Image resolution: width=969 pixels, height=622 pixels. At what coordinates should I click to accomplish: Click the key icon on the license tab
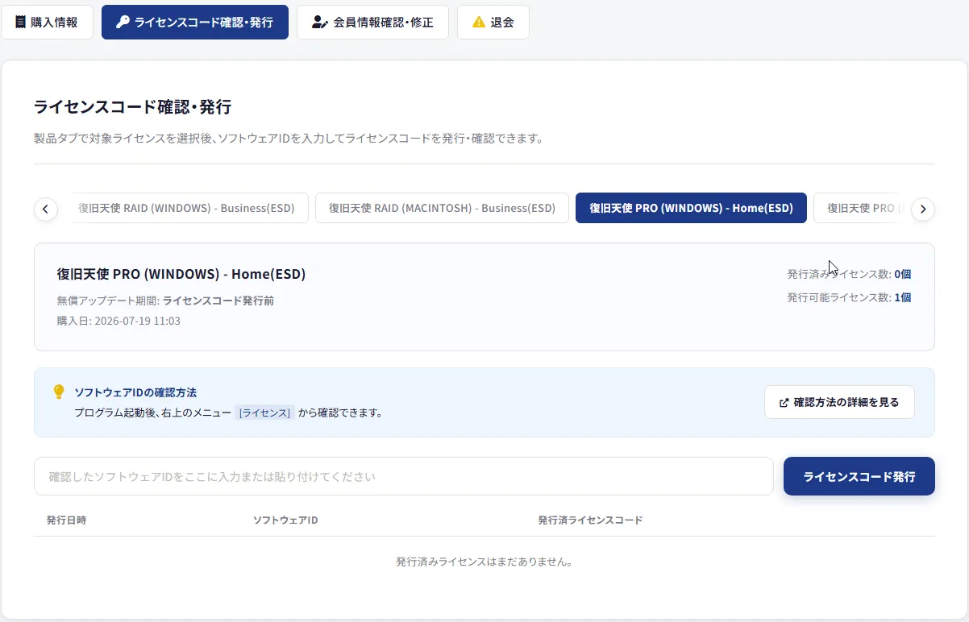123,23
